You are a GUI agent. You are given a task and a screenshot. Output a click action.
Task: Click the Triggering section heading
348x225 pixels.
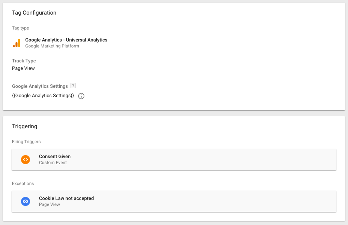coord(24,126)
